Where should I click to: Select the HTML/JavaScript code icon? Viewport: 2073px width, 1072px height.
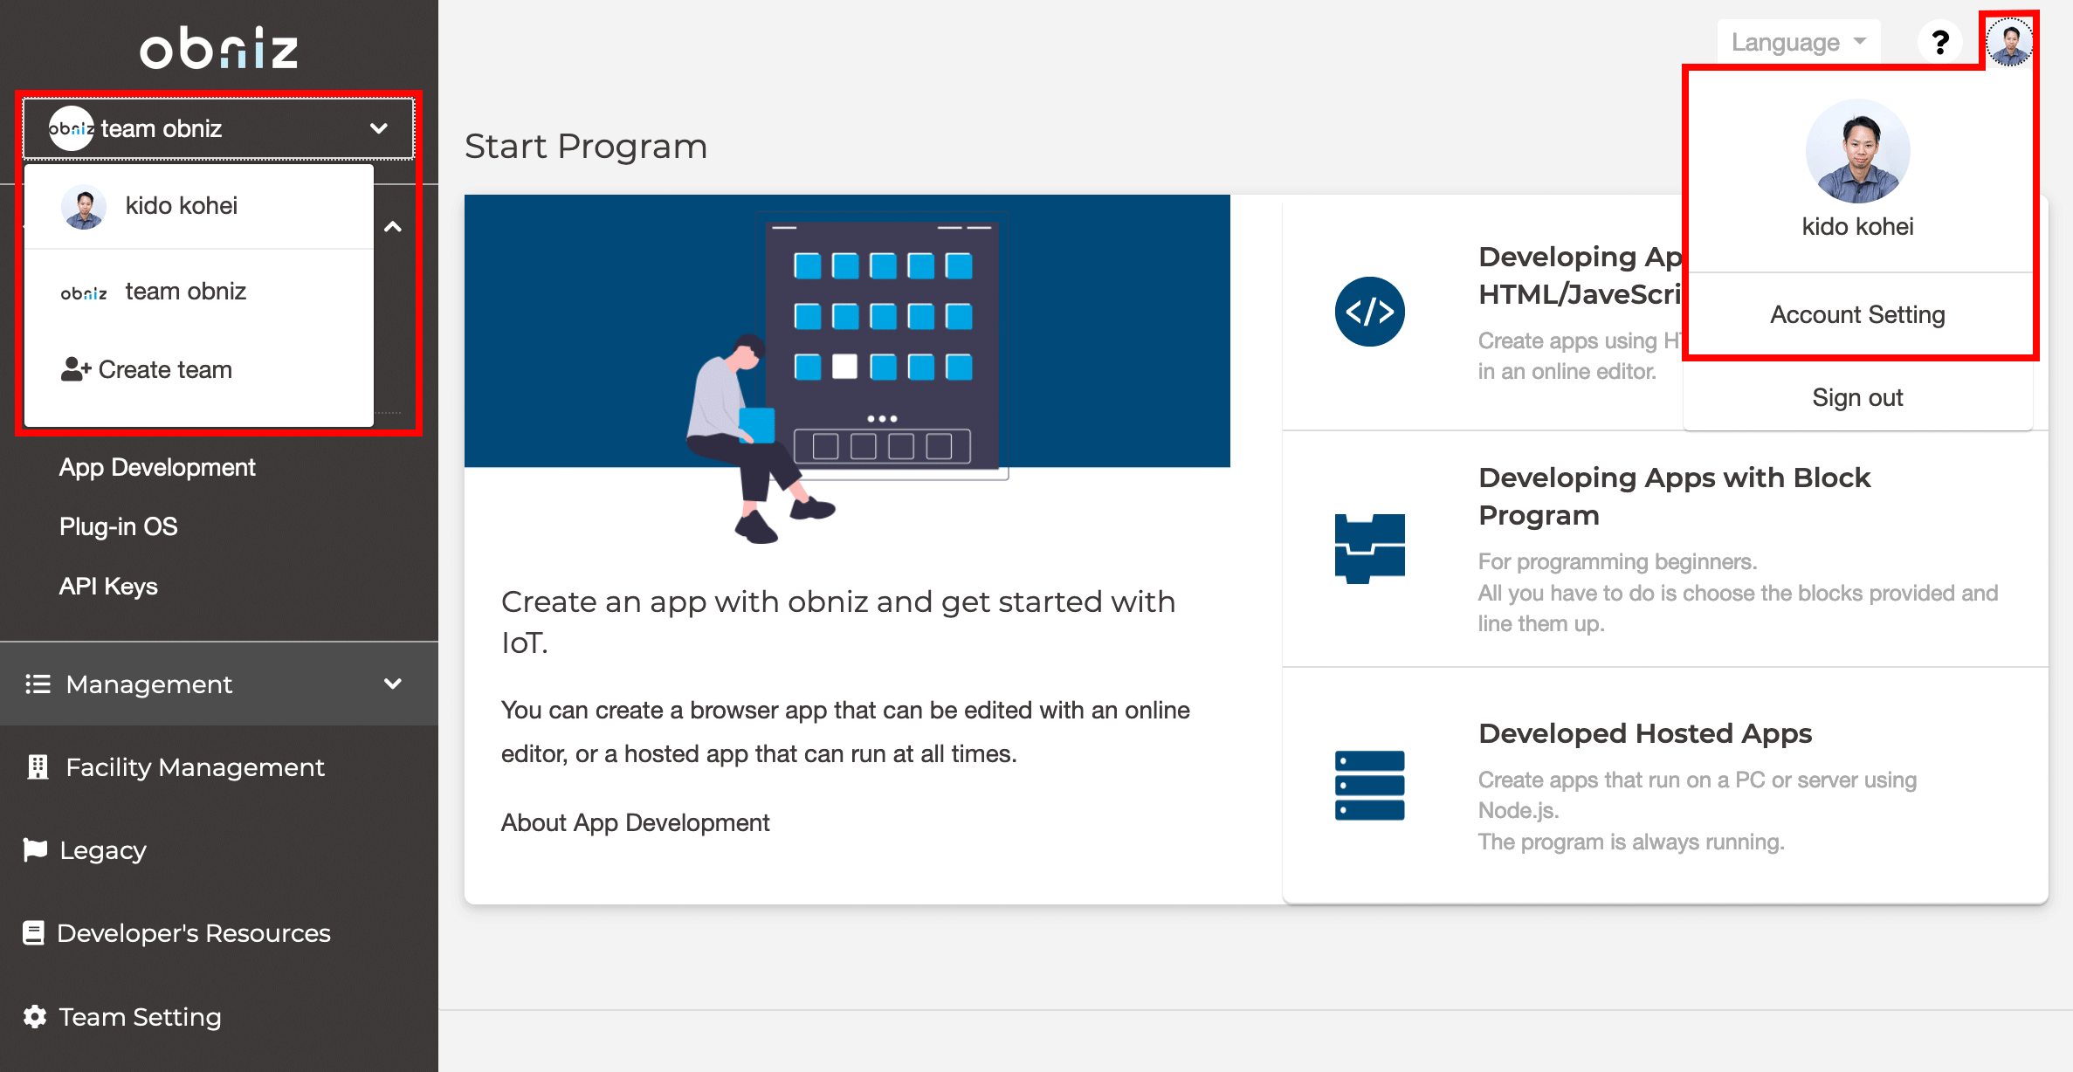[1369, 312]
